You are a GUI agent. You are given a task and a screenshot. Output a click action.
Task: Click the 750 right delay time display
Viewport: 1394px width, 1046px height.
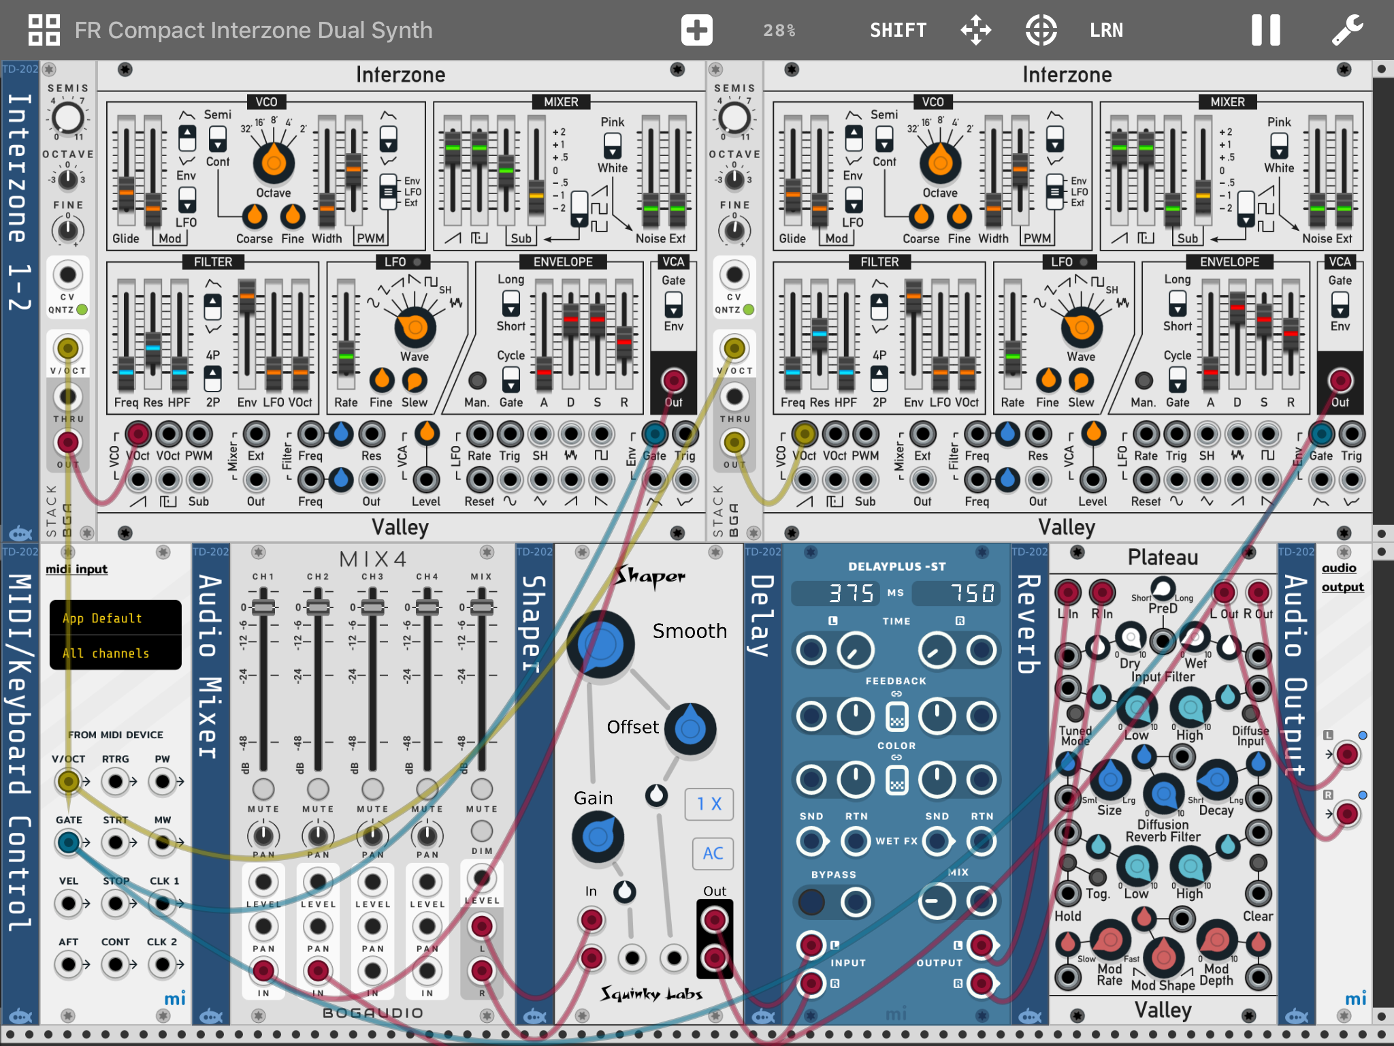tap(958, 593)
